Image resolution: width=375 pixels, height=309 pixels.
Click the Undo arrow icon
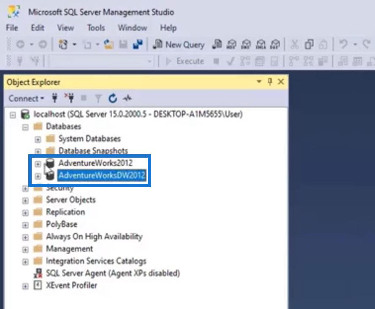click(343, 44)
